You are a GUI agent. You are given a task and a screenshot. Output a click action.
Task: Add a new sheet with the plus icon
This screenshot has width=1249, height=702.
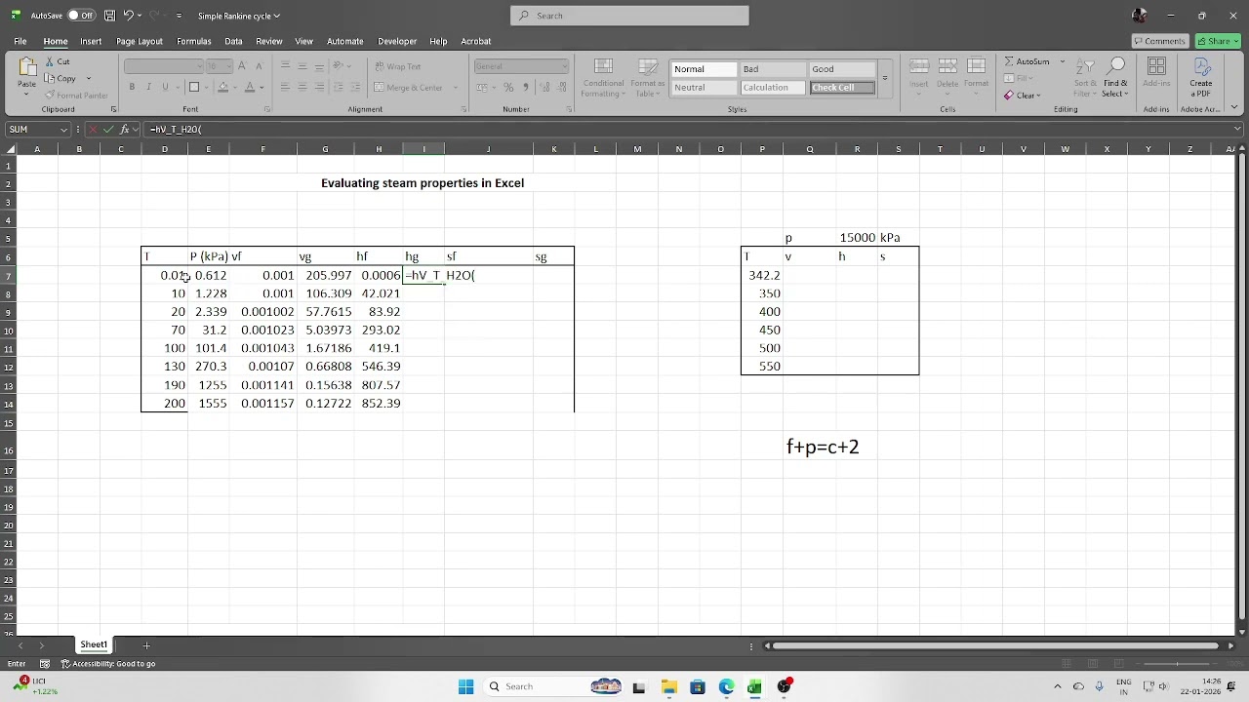click(146, 645)
